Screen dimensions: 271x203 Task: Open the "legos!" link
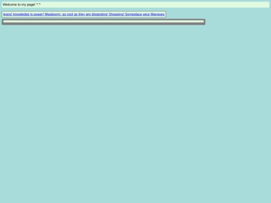click(8, 15)
